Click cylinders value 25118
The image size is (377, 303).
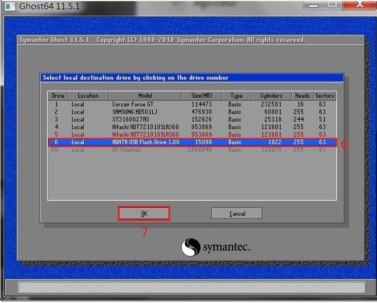pos(273,119)
